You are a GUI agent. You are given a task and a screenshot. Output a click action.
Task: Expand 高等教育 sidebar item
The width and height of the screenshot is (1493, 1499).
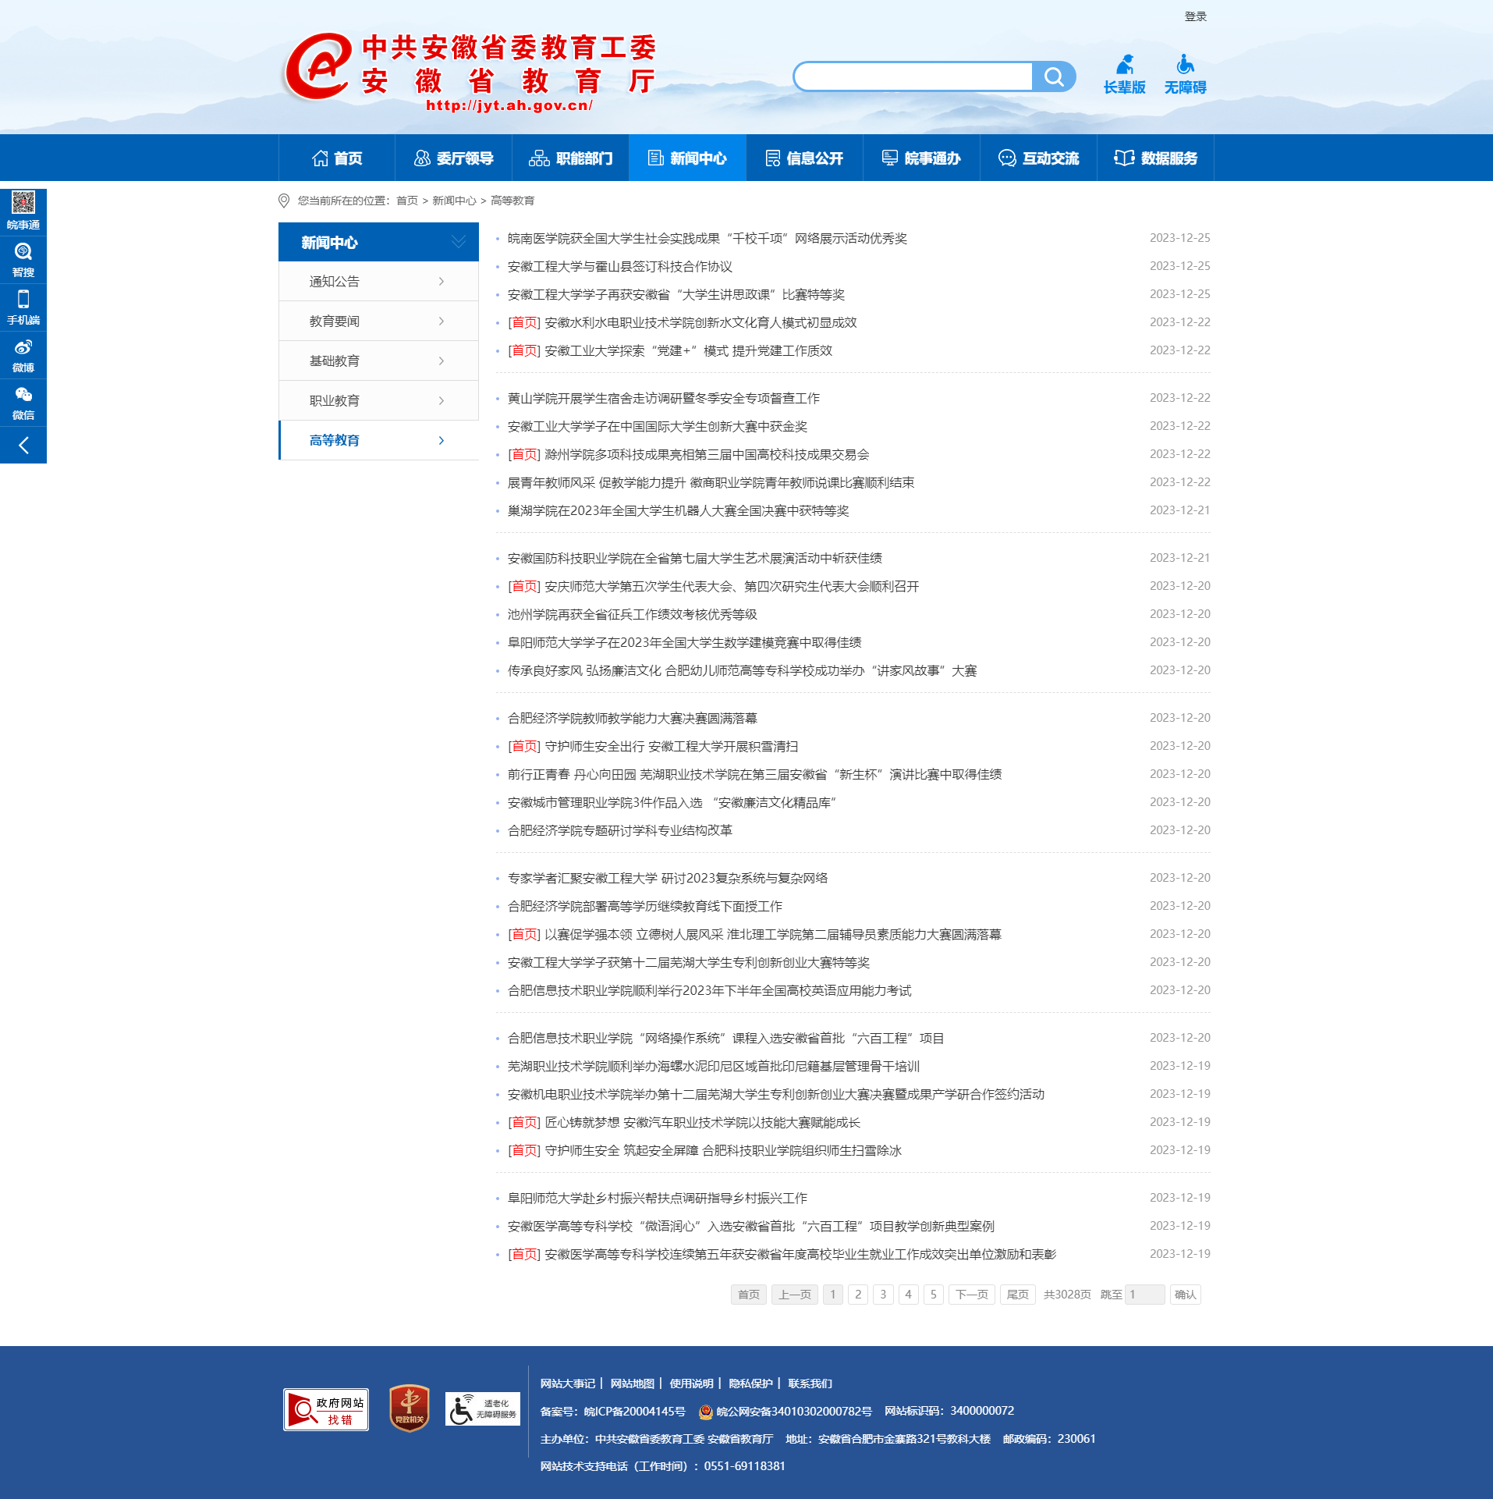tap(378, 441)
